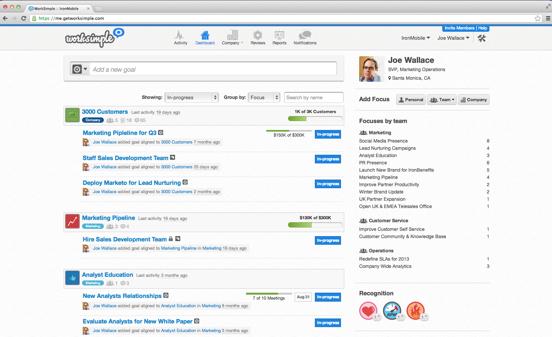
Task: Click the 3000 Customers progress bar
Action: (315, 119)
